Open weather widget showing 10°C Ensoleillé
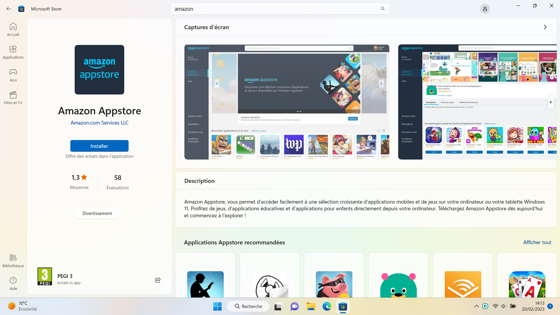Screen dimensions: 560x315 (23, 306)
